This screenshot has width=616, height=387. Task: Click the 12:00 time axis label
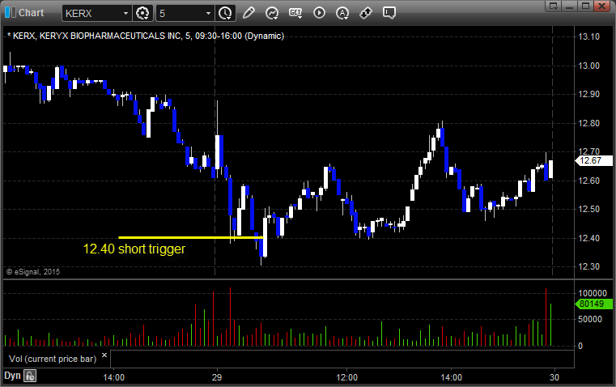[347, 377]
